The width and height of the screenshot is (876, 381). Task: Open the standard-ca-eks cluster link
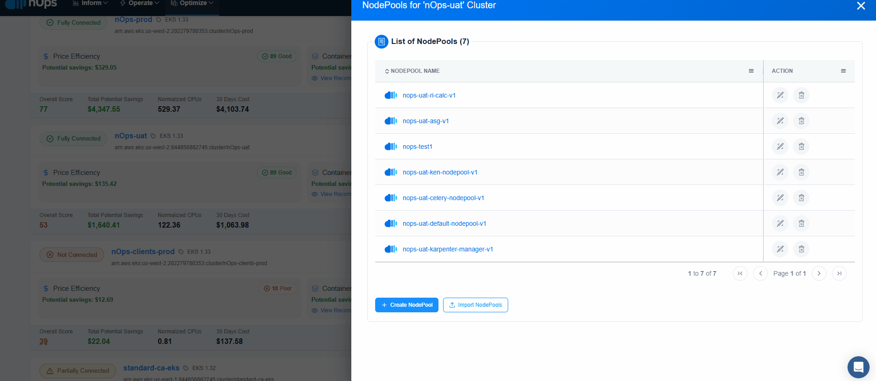(x=151, y=368)
